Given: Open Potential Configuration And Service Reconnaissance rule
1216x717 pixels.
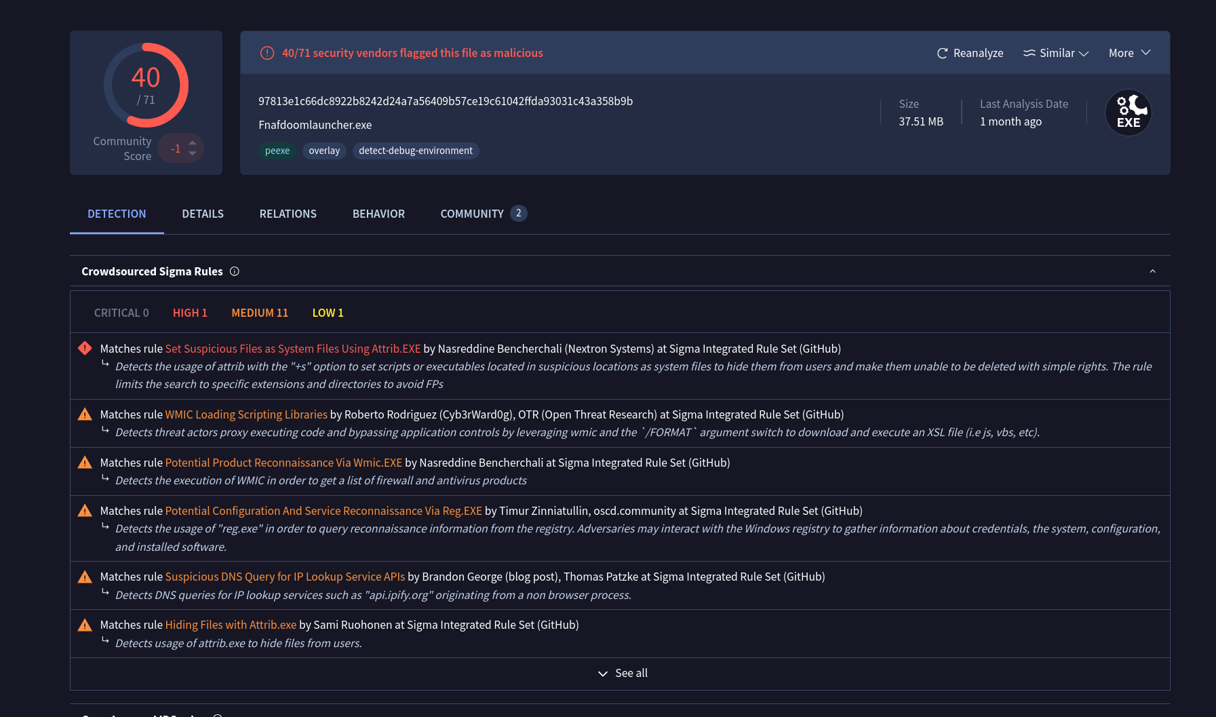Looking at the screenshot, I should (x=323, y=511).
